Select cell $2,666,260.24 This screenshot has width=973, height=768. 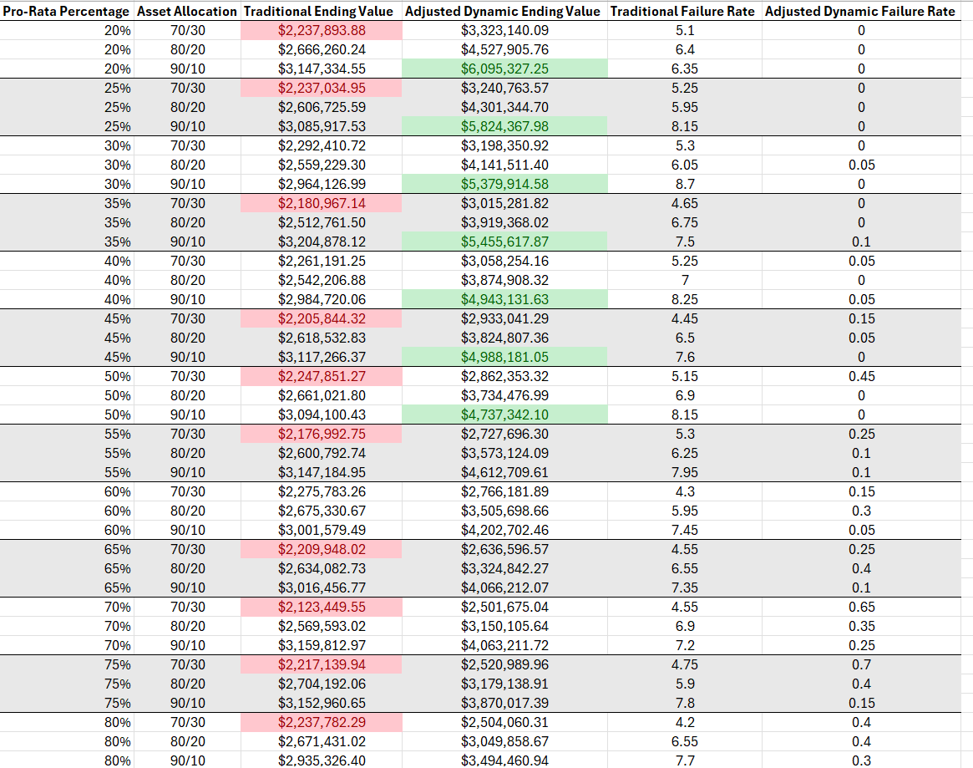321,49
